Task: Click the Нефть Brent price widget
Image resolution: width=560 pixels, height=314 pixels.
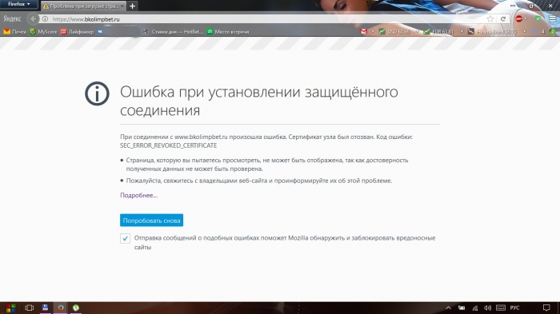Action: coord(492,31)
